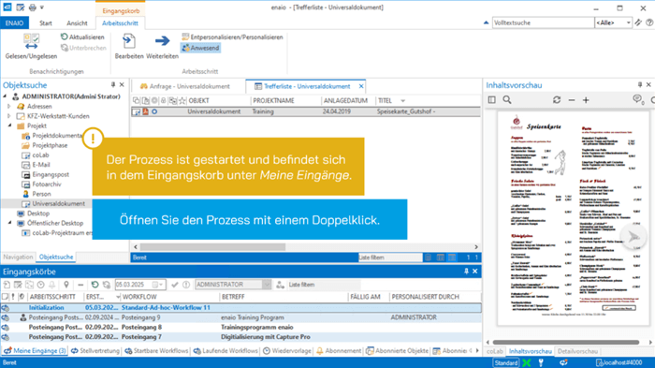Click the green refresh icon in Eingangskörbe toolbar
This screenshot has height=368, width=655.
(x=95, y=285)
